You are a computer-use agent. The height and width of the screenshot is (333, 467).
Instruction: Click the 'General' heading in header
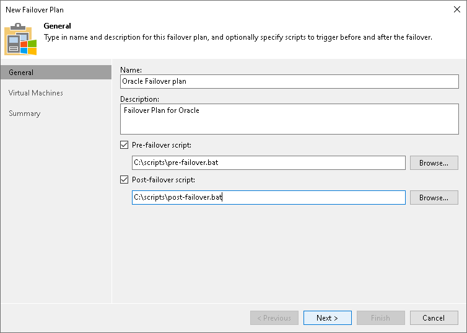coord(57,26)
